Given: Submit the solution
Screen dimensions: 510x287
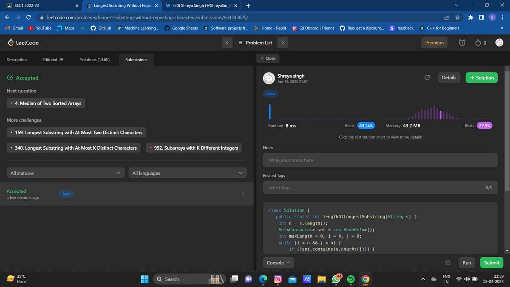Looking at the screenshot, I should 492,263.
